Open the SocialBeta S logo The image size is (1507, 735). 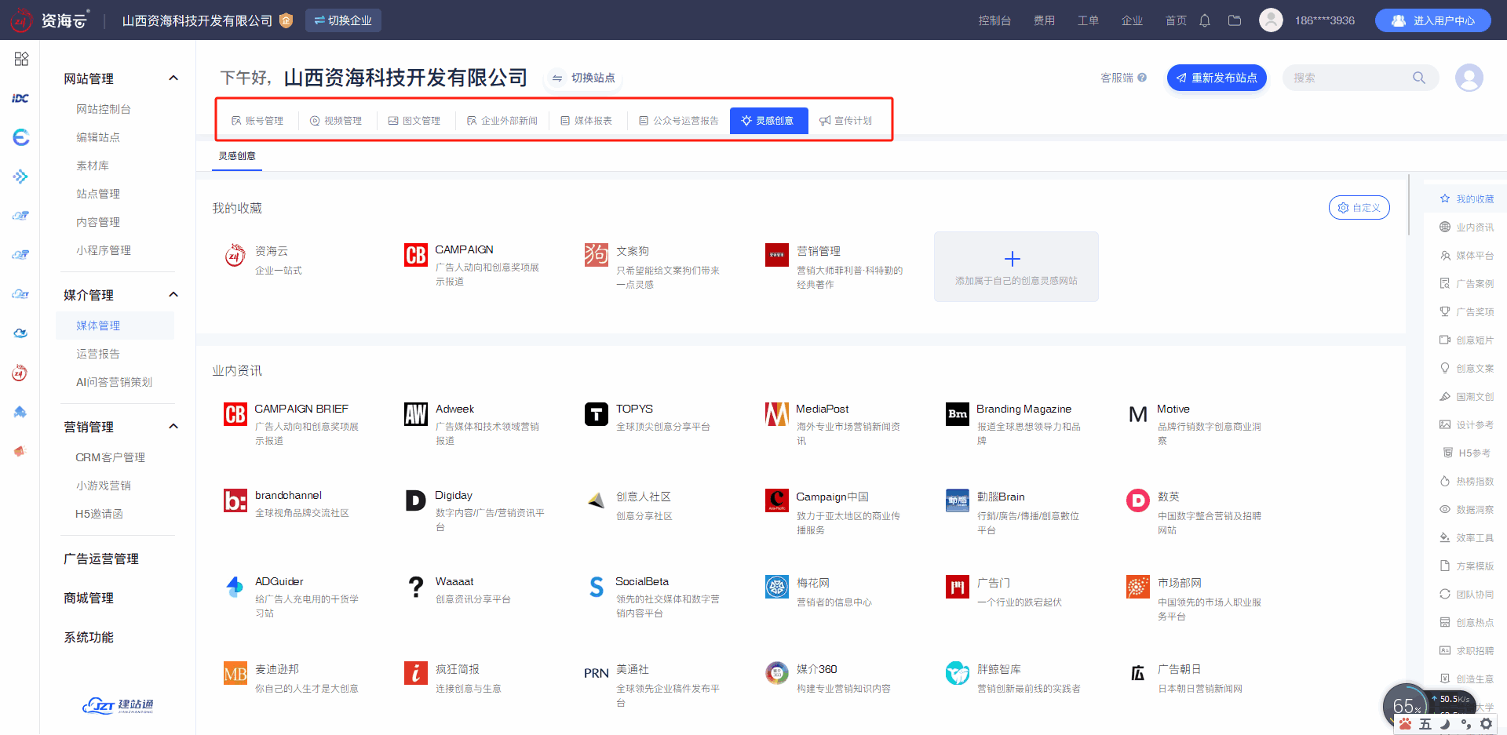coord(597,586)
